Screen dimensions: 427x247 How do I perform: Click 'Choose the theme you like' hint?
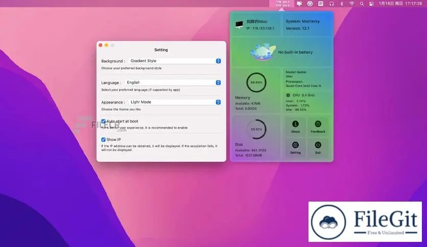(x=121, y=109)
